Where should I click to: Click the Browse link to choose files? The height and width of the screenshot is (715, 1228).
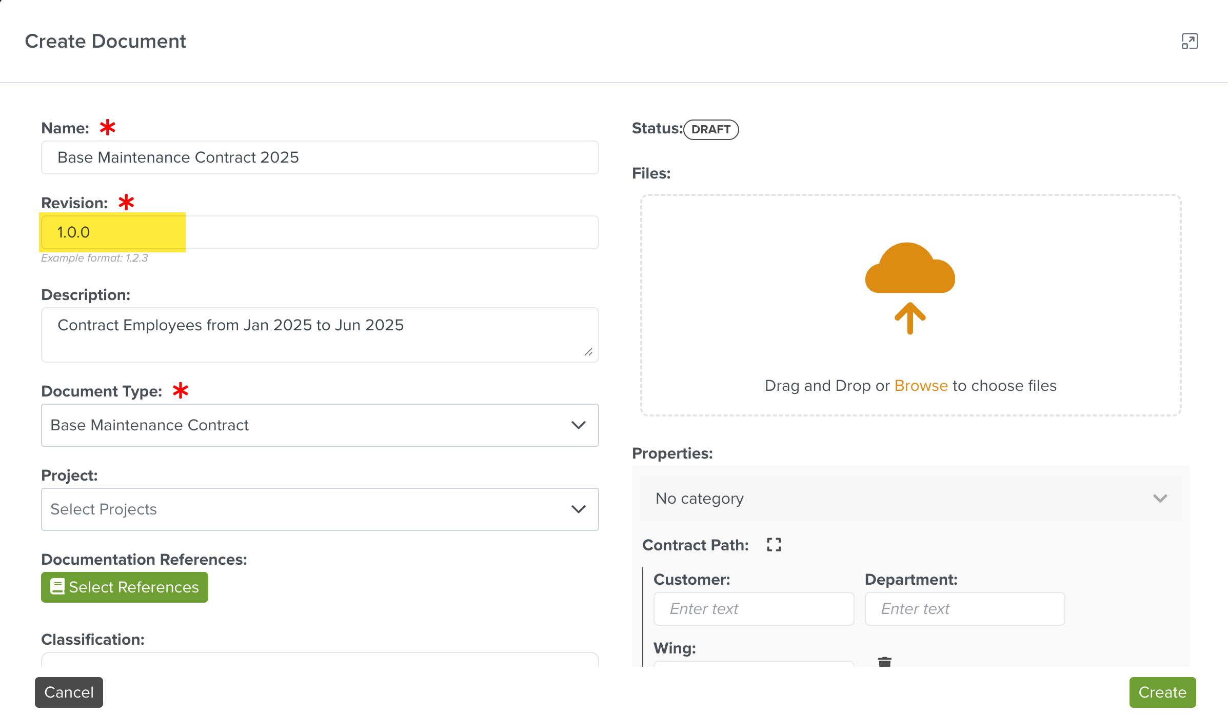click(921, 386)
